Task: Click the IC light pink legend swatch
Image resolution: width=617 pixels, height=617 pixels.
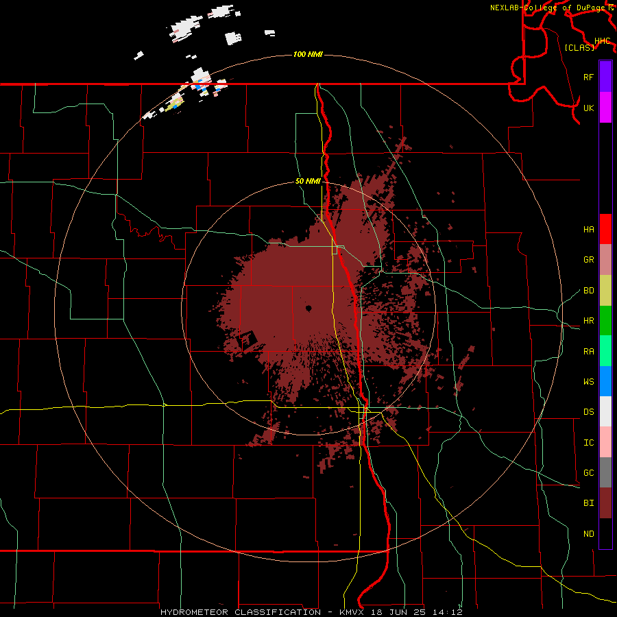Action: [605, 442]
